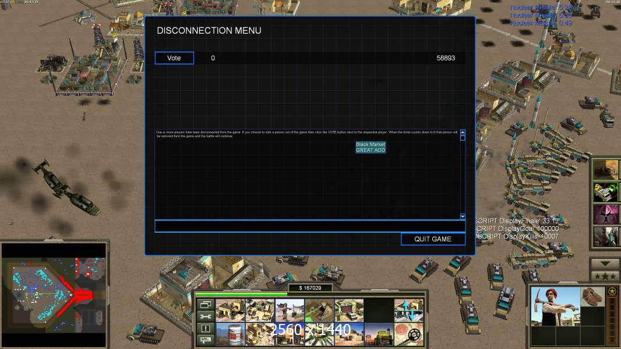
Task: Click the message box scroll down arrow
Action: click(x=463, y=216)
